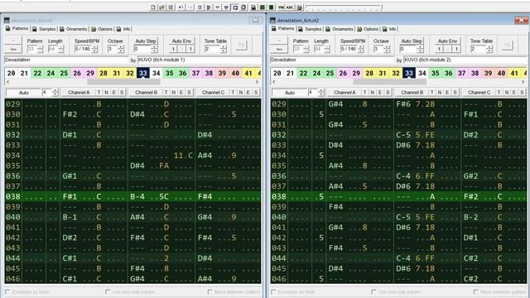Click the ABC channel allocation toolbar icon

pos(290,7)
